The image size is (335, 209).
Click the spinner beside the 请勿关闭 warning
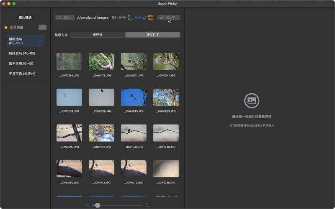(x=145, y=18)
